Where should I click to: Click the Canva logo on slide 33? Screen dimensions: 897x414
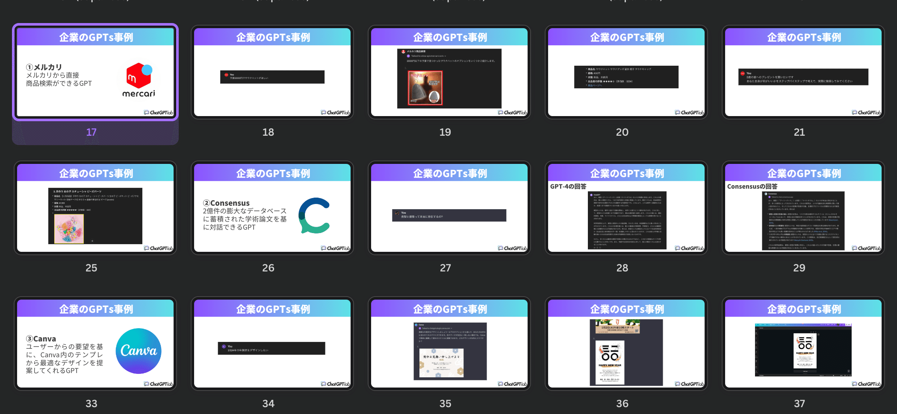point(139,351)
